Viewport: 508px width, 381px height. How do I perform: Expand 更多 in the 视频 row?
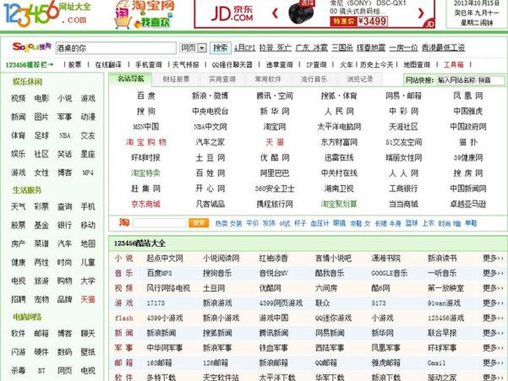pyautogui.click(x=493, y=288)
